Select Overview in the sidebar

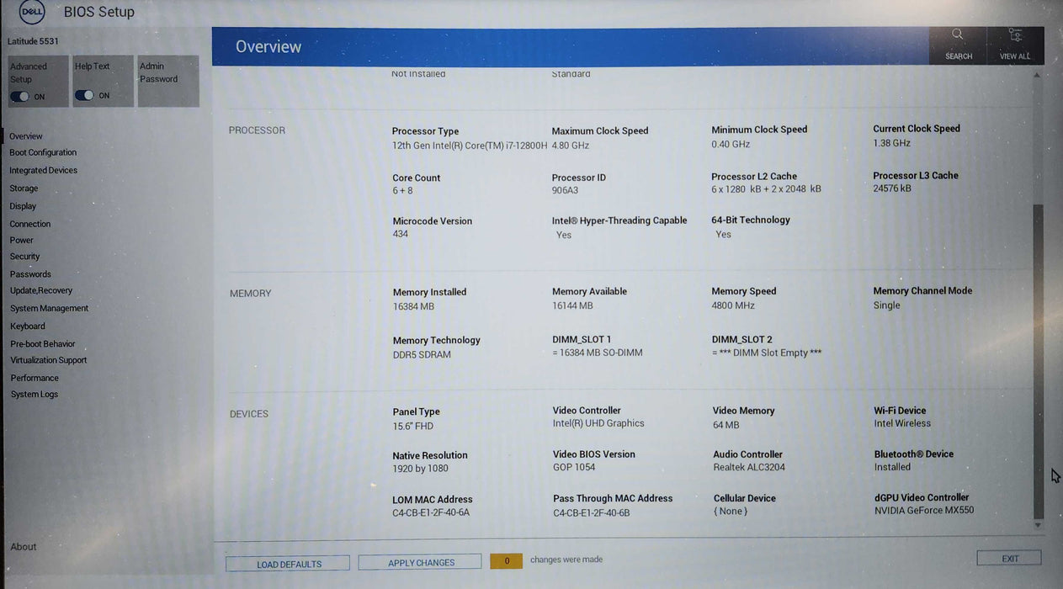[26, 136]
